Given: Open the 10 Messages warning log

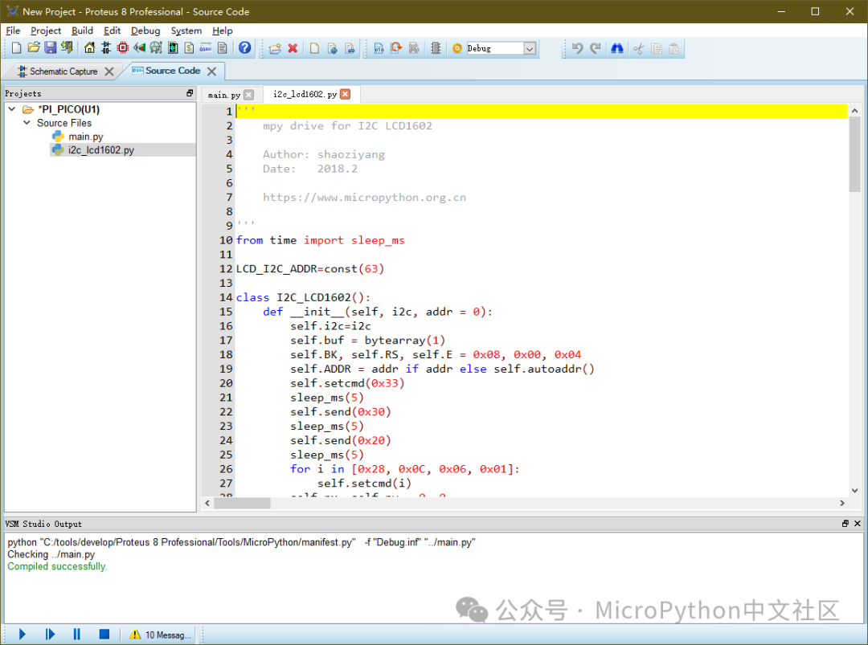Looking at the screenshot, I should pyautogui.click(x=161, y=635).
